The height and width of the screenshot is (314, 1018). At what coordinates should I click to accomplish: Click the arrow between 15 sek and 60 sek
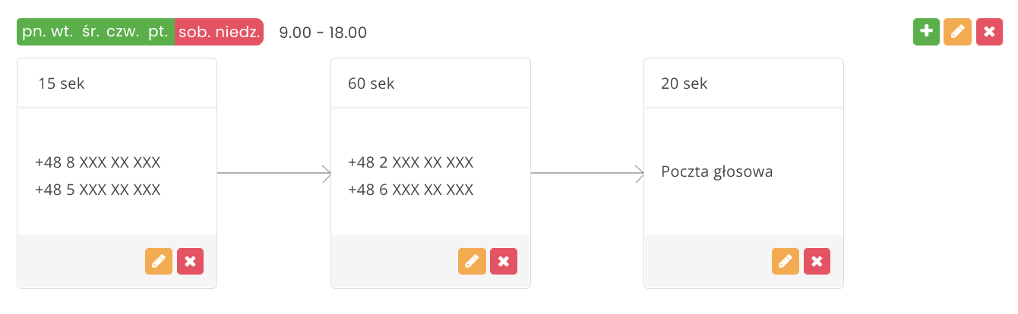coord(274,173)
